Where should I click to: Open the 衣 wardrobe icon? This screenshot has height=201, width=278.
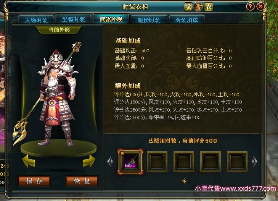pyautogui.click(x=209, y=7)
